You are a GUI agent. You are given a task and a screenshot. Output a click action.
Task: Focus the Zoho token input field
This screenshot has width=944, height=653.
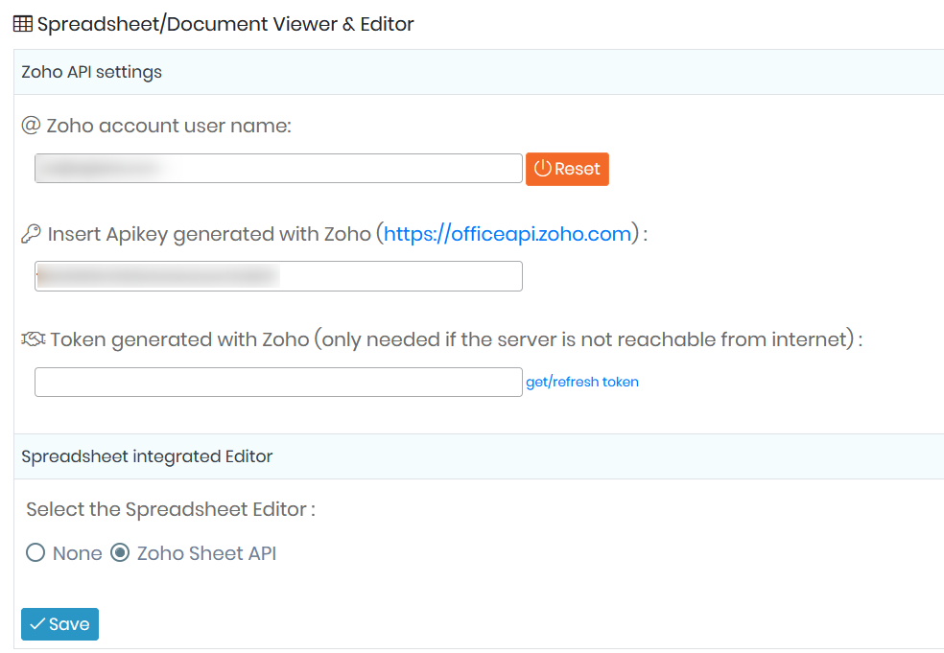click(278, 383)
